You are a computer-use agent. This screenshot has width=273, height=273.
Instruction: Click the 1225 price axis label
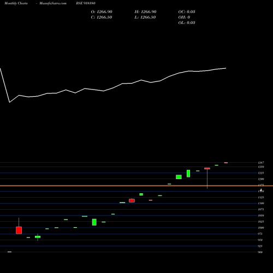[261, 173]
